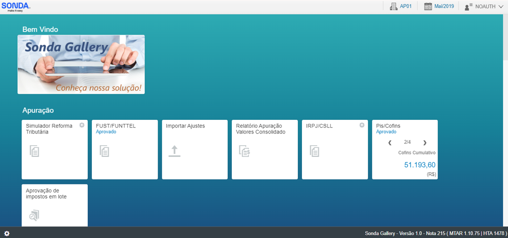The height and width of the screenshot is (238, 508).
Task: Open Relatório Apuração Valores Consolidado title
Action: click(x=260, y=128)
